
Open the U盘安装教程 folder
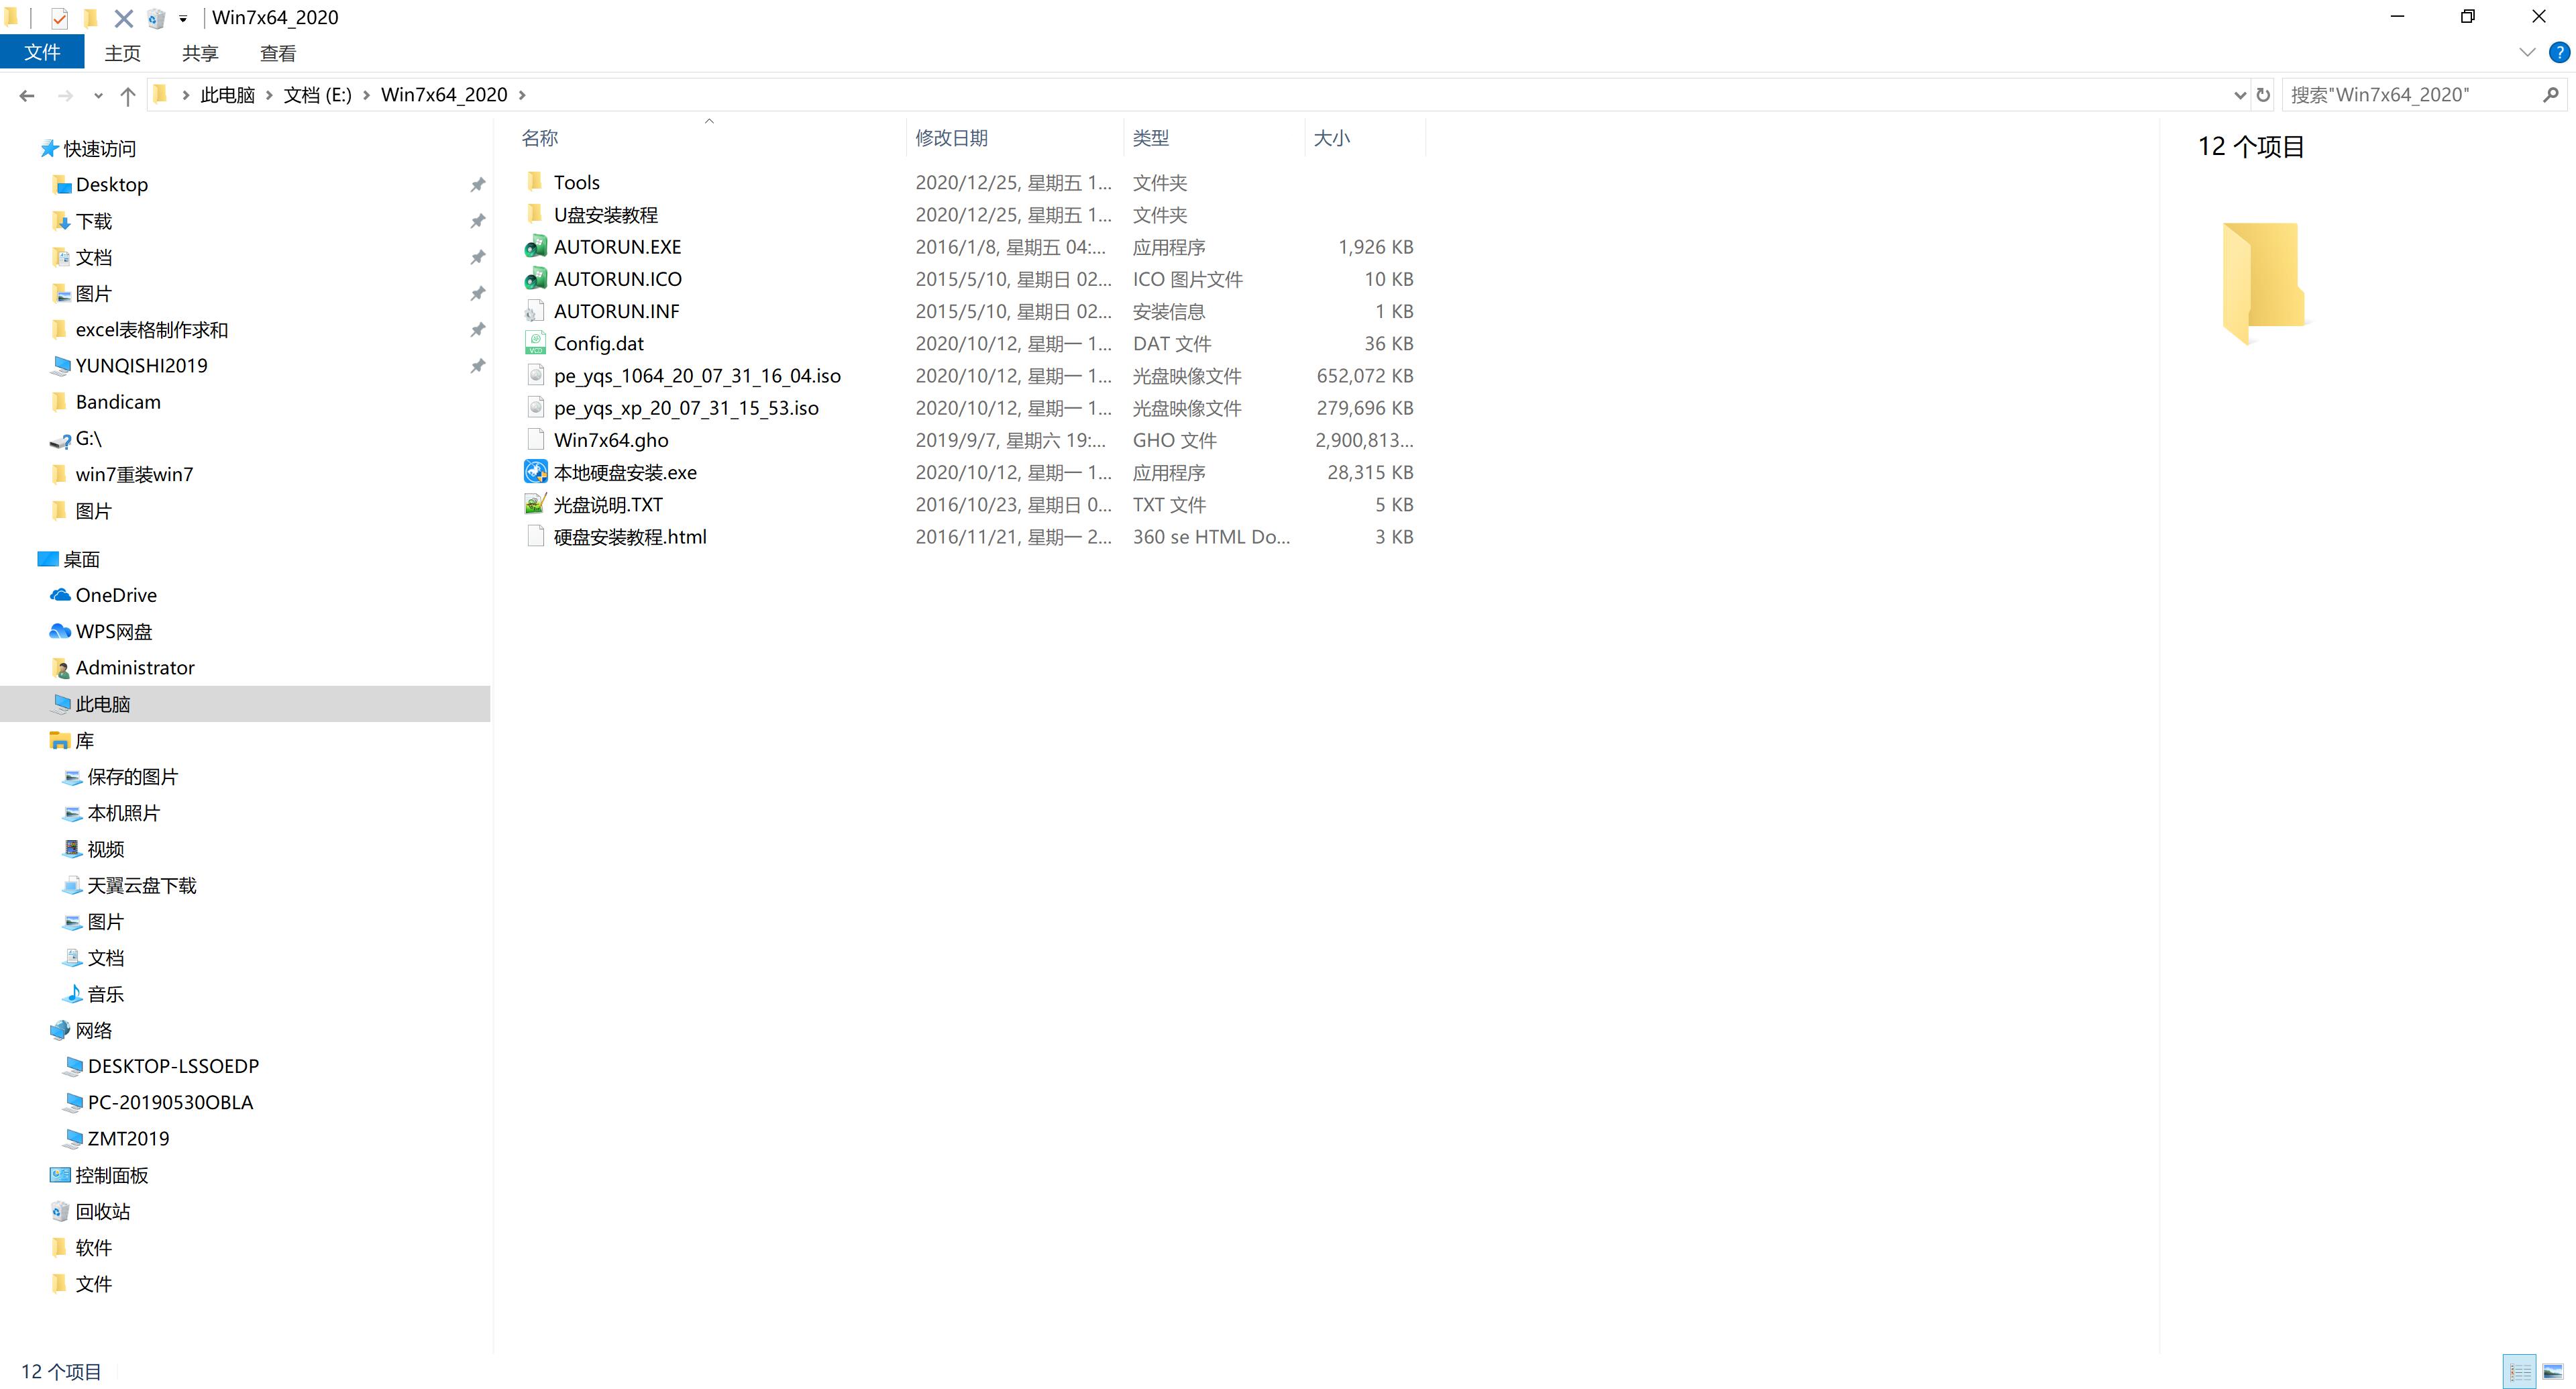click(607, 214)
